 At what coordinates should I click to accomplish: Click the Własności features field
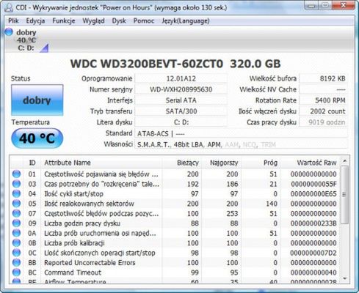click(242, 144)
